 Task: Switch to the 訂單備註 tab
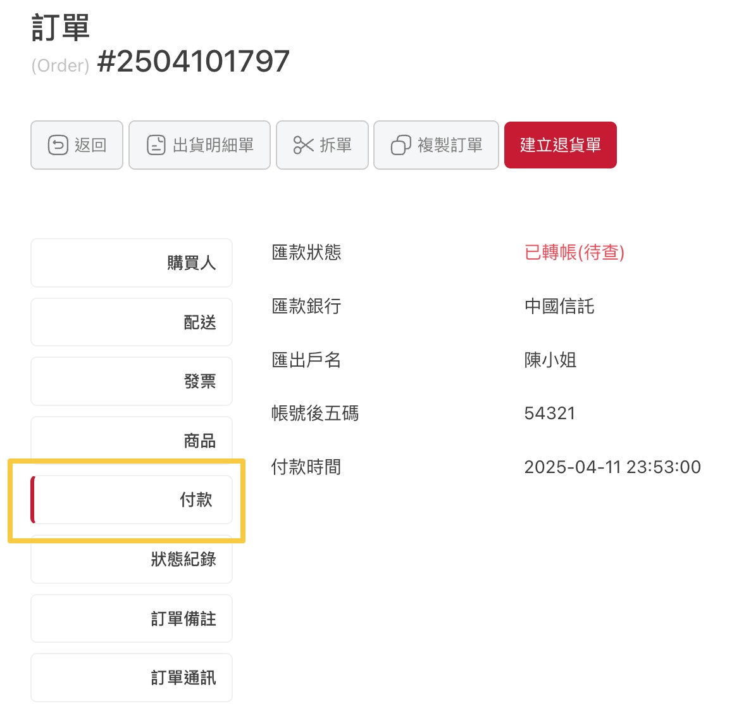click(132, 618)
